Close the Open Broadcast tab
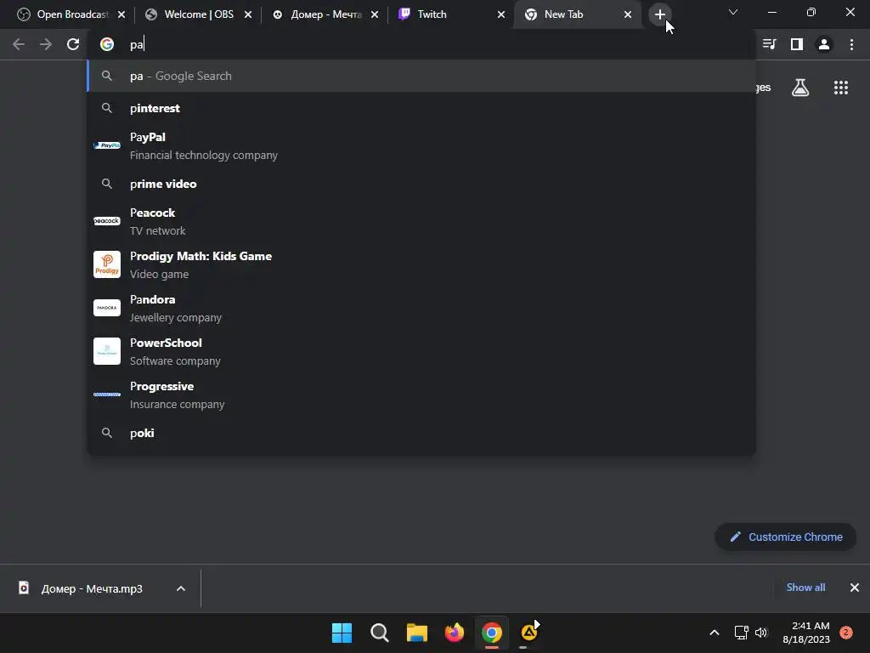The image size is (870, 653). (x=121, y=15)
